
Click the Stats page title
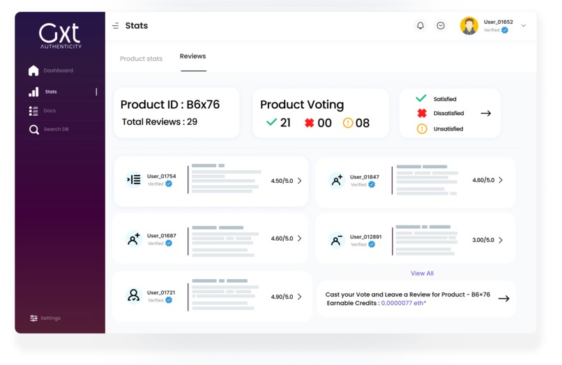pos(137,26)
